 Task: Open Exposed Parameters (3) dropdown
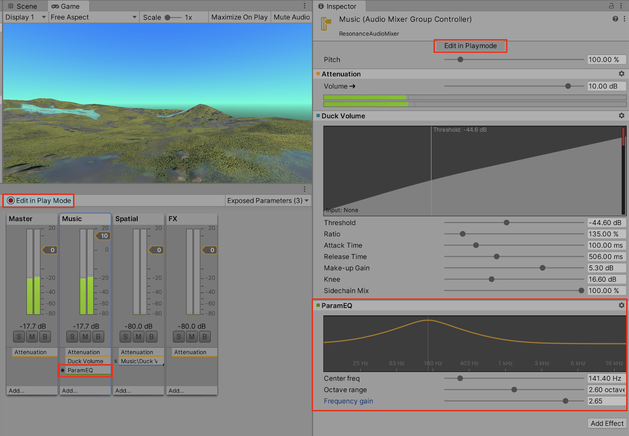coord(268,201)
